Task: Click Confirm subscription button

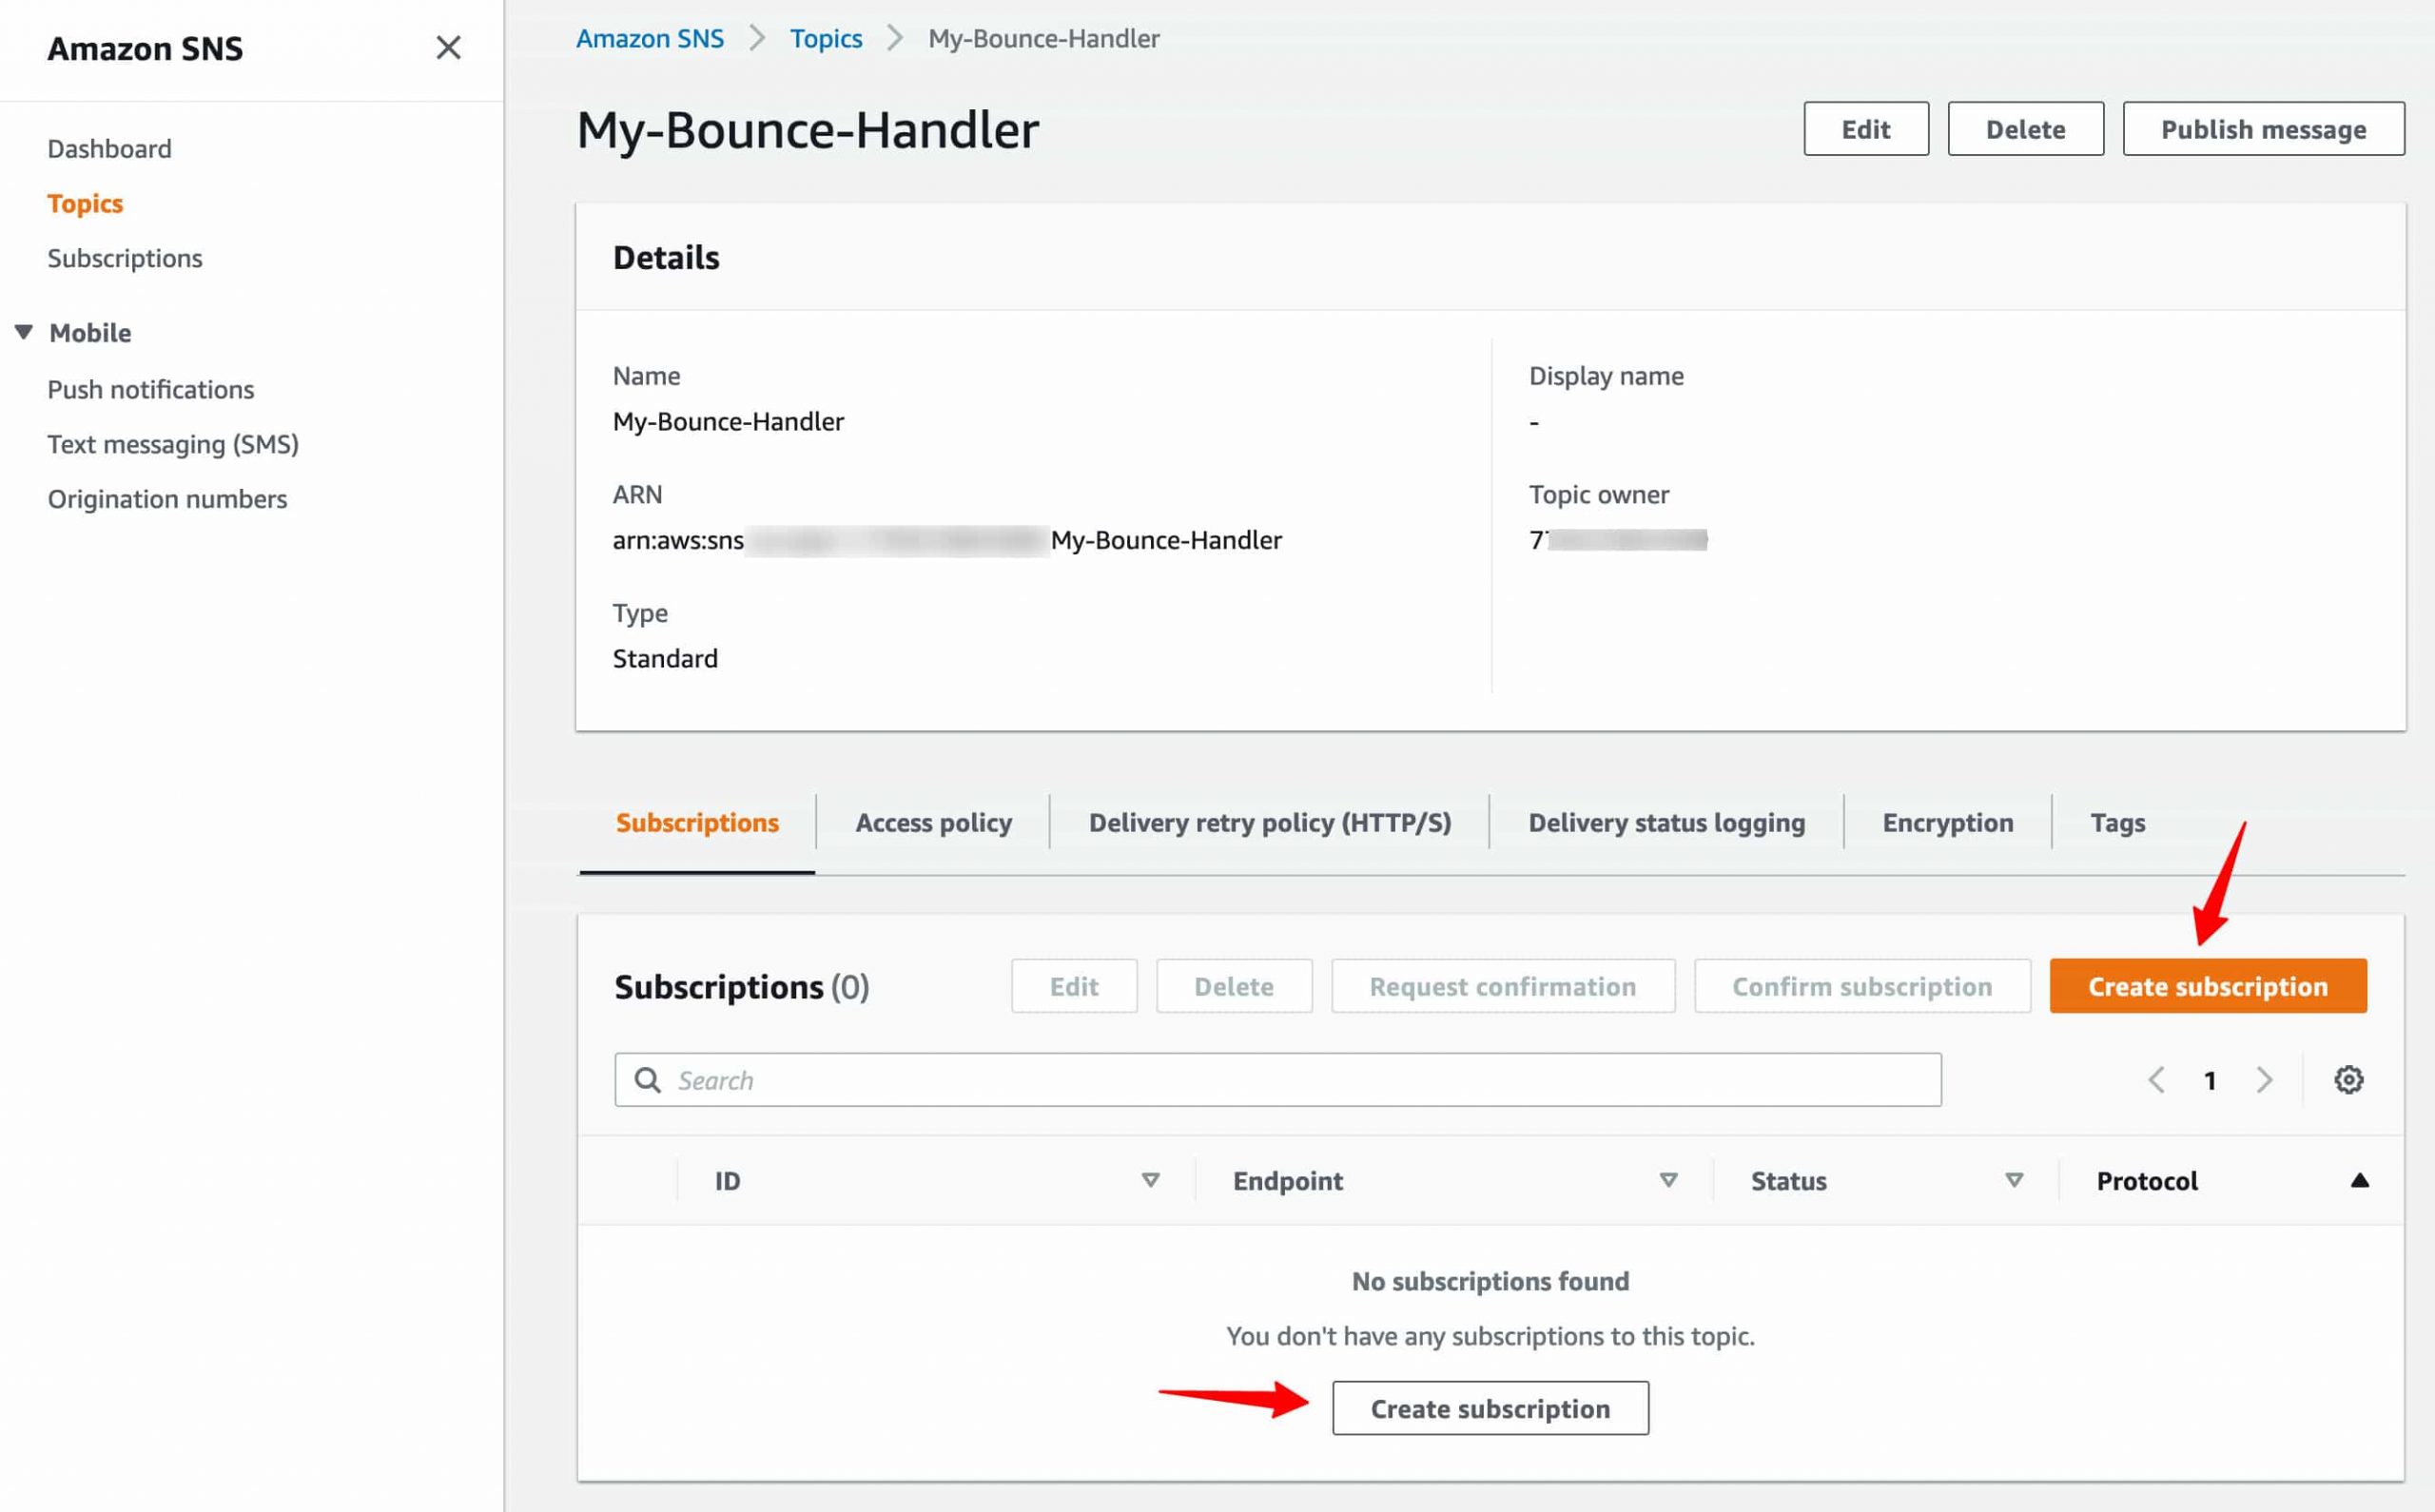Action: point(1862,986)
